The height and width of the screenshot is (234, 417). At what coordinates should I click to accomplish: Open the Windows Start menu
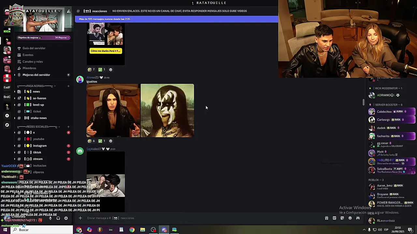[x=5, y=230]
